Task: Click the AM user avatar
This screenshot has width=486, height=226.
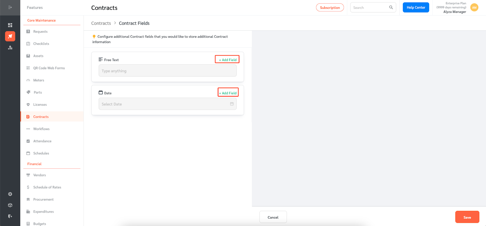Action: [474, 8]
